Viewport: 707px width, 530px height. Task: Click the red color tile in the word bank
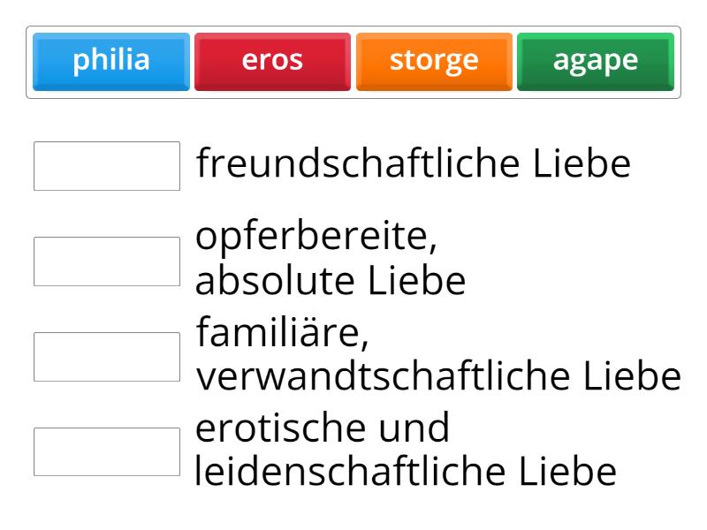tap(272, 62)
